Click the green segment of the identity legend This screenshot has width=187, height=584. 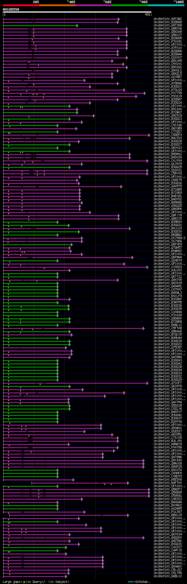click(129, 5)
